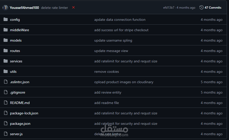Open the package.json file
Image resolution: width=229 pixels, height=140 pixels.
pos(20,124)
